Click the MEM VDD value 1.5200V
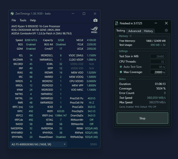The height and width of the screenshot is (159, 178). (91, 73)
